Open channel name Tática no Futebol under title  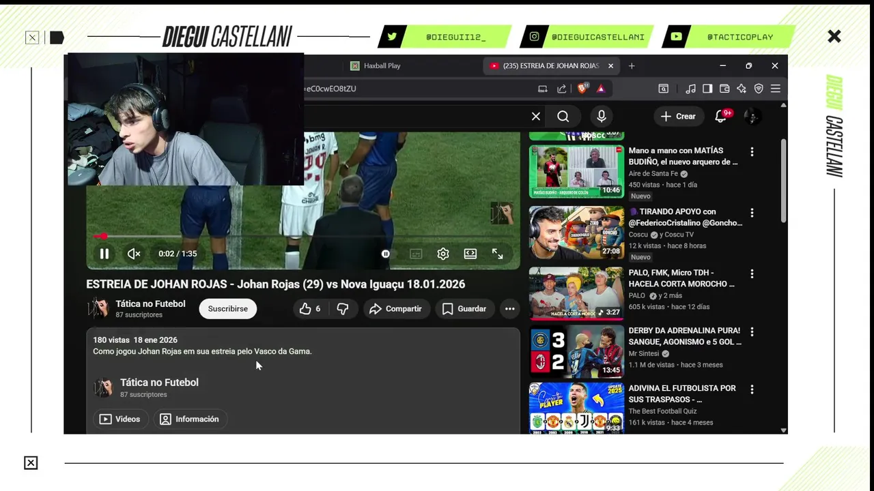[150, 304]
